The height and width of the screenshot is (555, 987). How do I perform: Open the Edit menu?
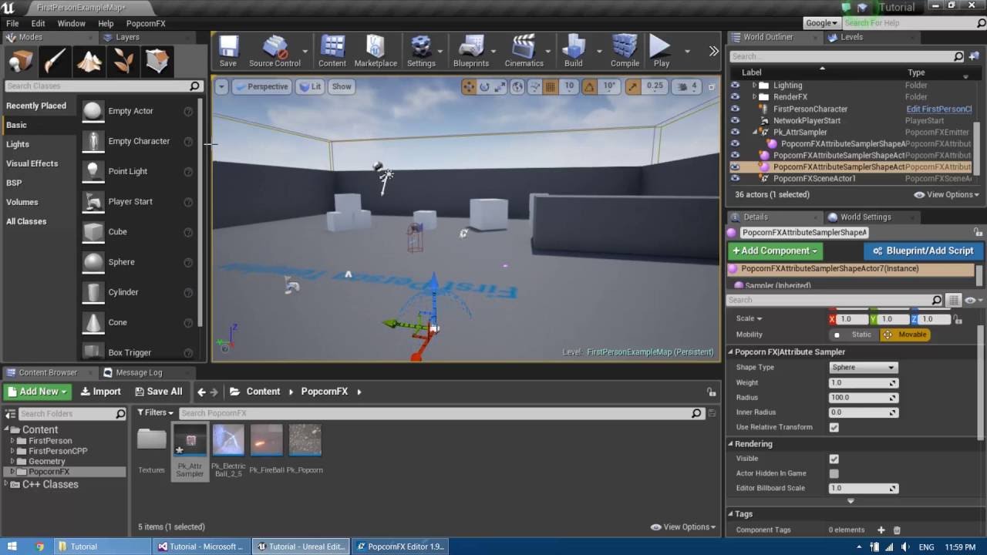38,23
